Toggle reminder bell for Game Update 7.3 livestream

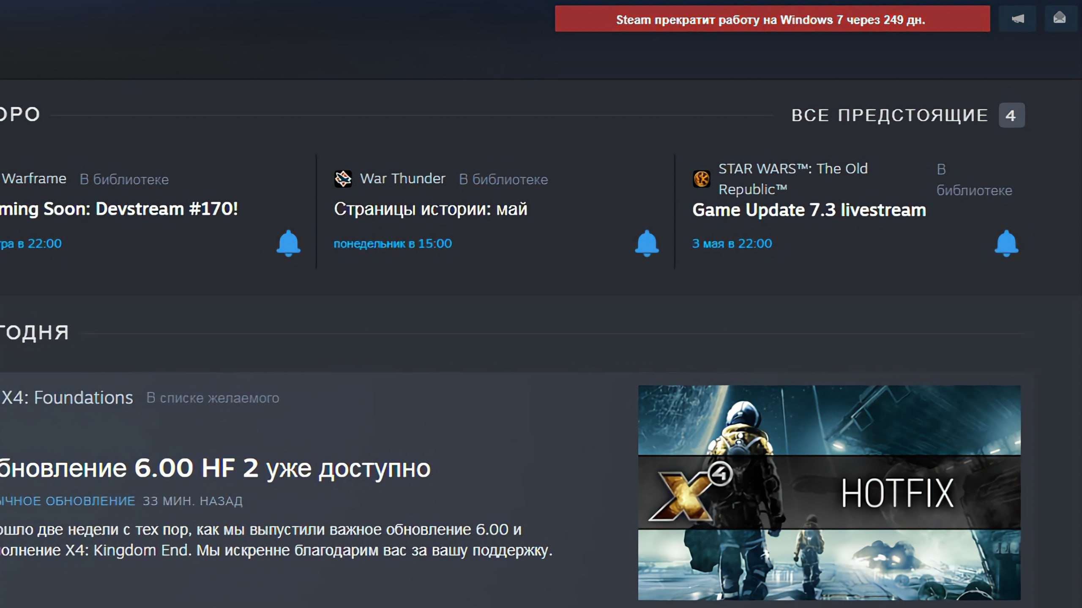(1006, 243)
